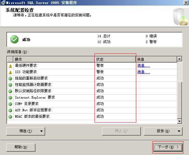Click the 筛选(T) button
This screenshot has height=155, width=189.
point(26,131)
